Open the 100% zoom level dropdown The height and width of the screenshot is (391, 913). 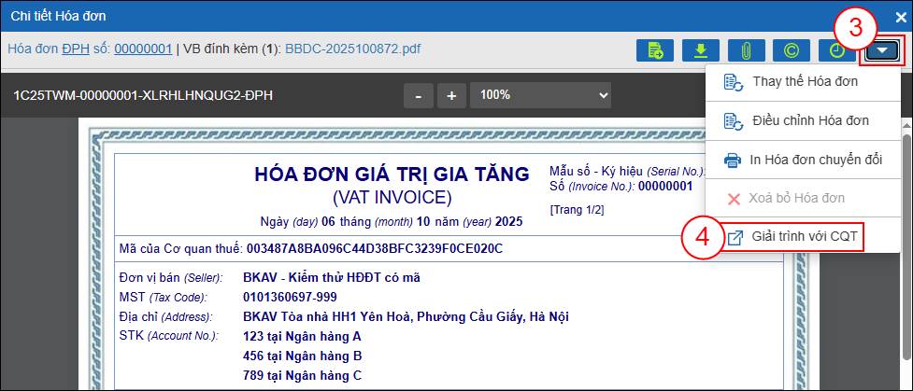[x=540, y=95]
